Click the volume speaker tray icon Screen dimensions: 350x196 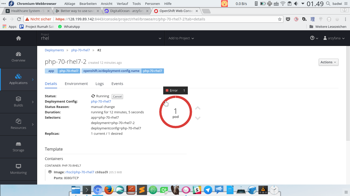[296, 4]
